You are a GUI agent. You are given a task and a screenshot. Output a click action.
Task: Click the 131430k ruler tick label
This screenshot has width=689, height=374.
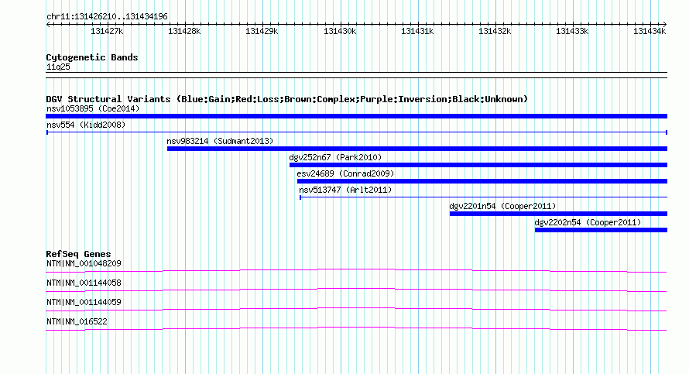(x=340, y=31)
